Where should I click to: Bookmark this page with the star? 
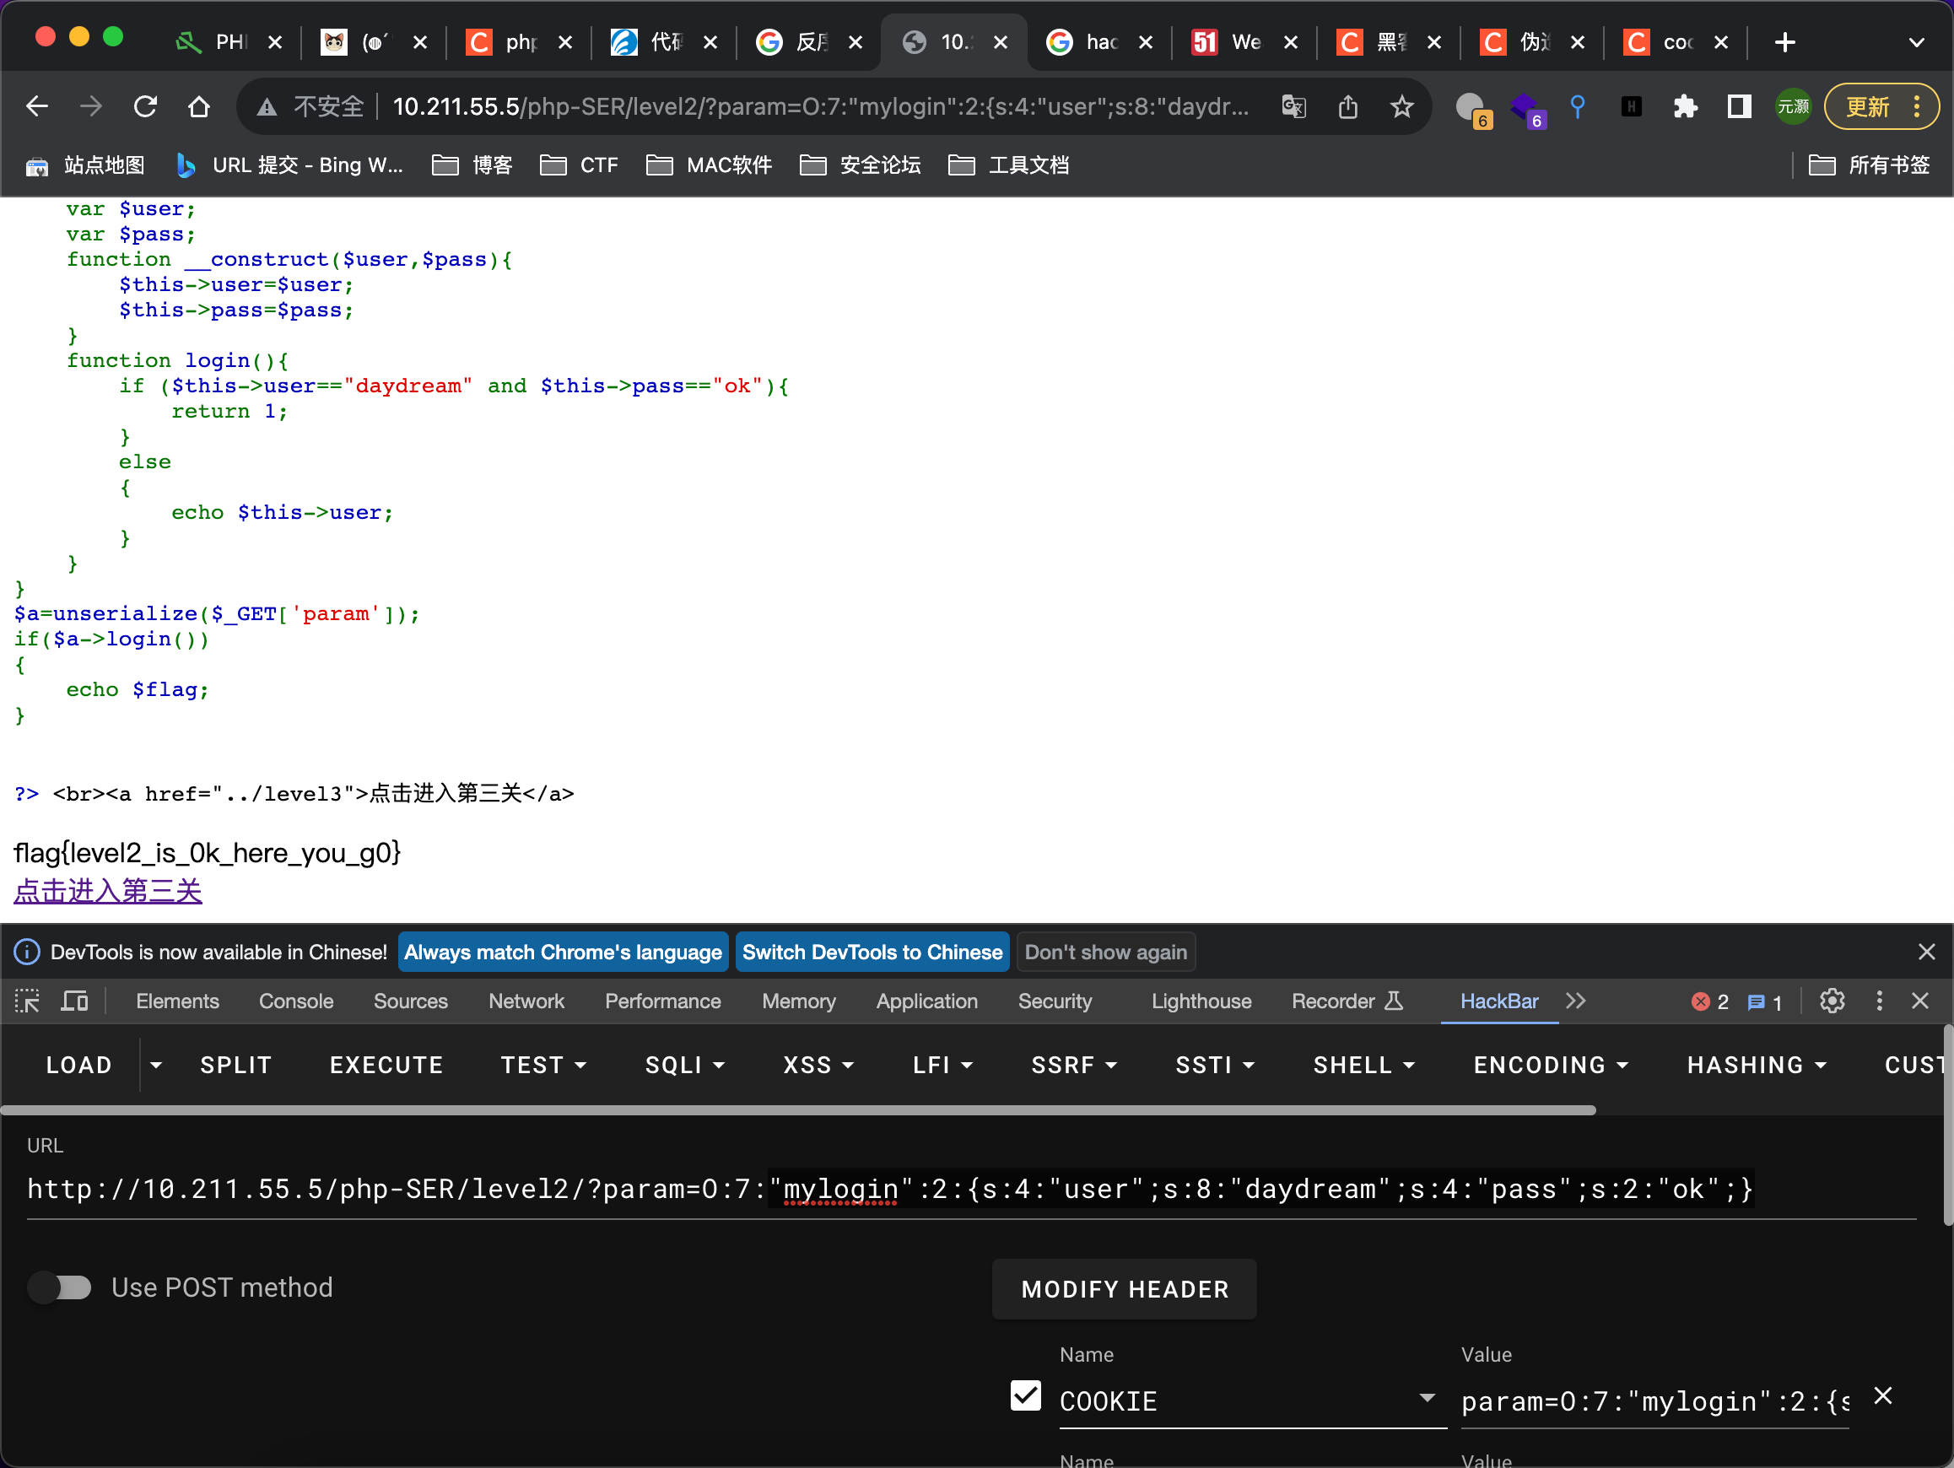pos(1402,107)
